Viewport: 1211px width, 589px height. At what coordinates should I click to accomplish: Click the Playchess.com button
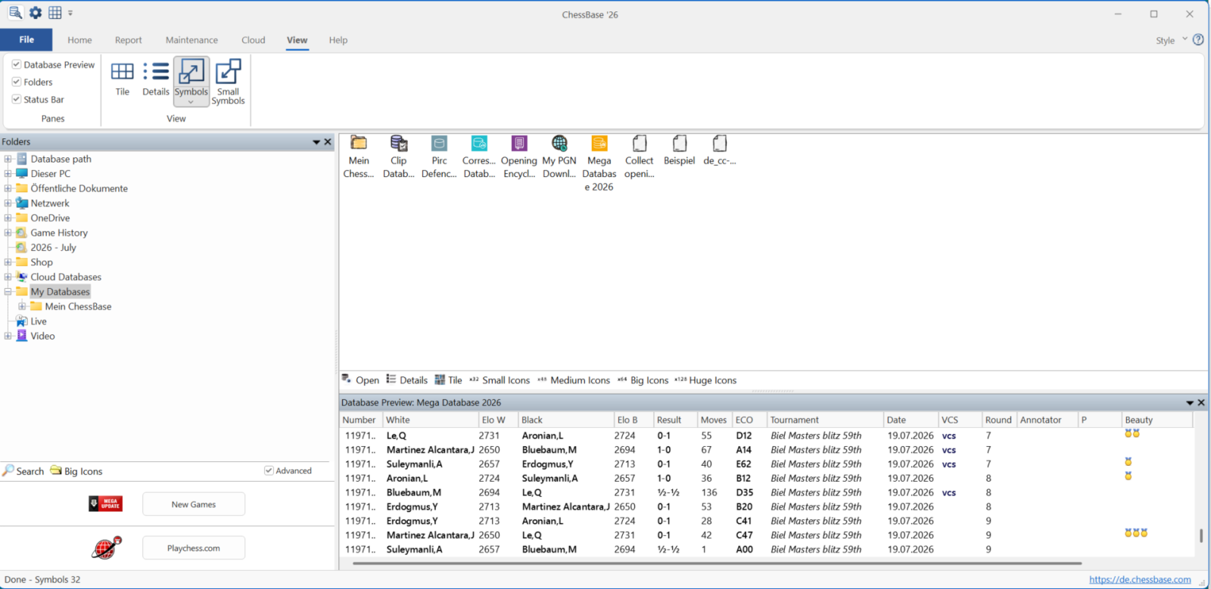[194, 547]
